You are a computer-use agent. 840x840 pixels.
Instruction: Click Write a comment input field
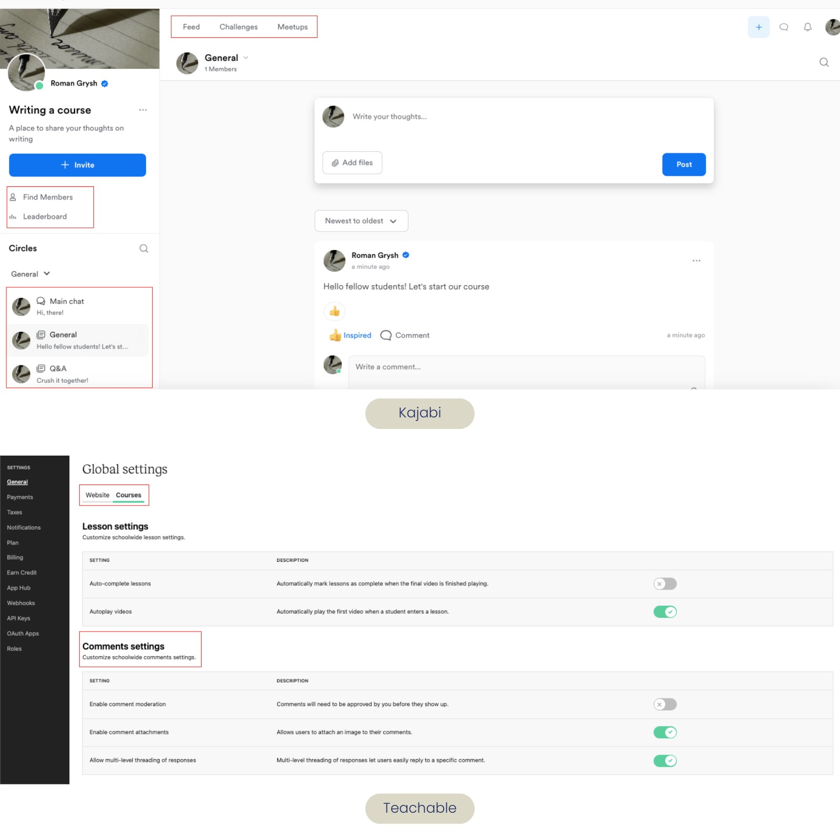coord(527,372)
